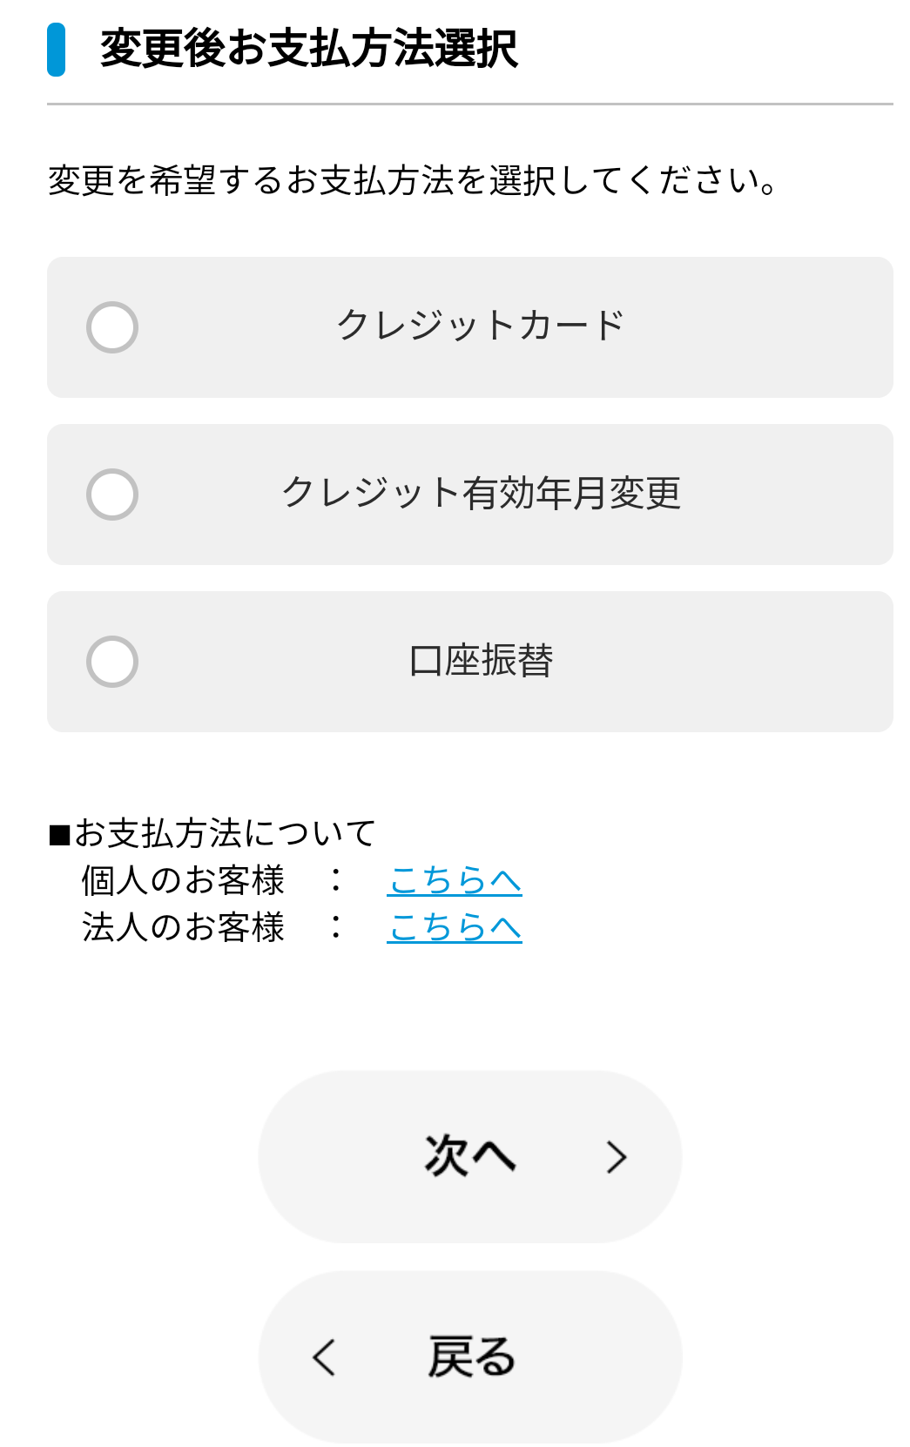Select the クレジット有効年月変更 radio button
The image size is (910, 1447).
pos(112,495)
